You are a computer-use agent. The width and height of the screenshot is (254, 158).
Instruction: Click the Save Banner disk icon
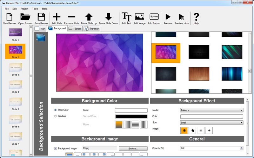tap(41, 17)
